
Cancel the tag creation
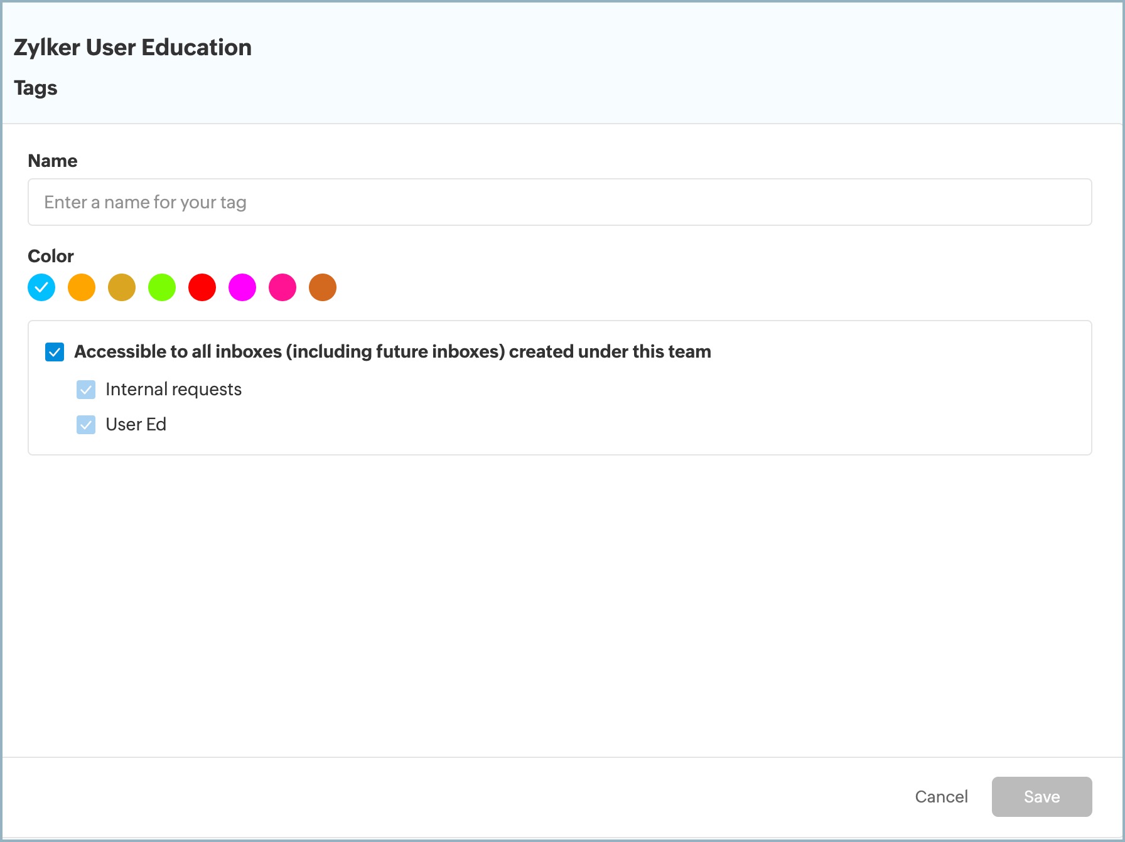click(x=941, y=797)
